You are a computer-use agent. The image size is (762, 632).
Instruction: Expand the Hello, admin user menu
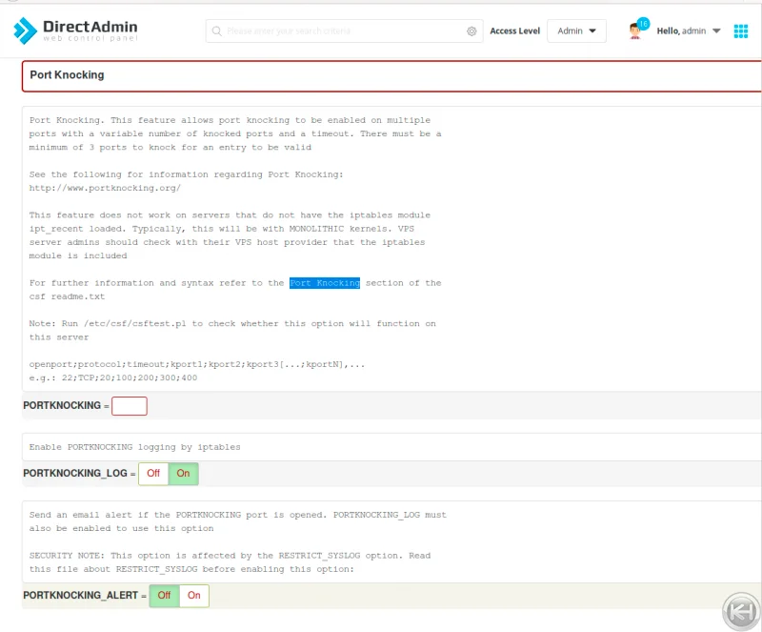click(688, 31)
